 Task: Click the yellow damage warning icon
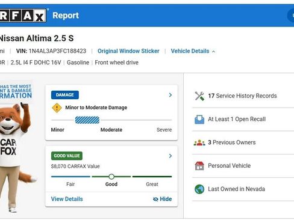point(57,108)
